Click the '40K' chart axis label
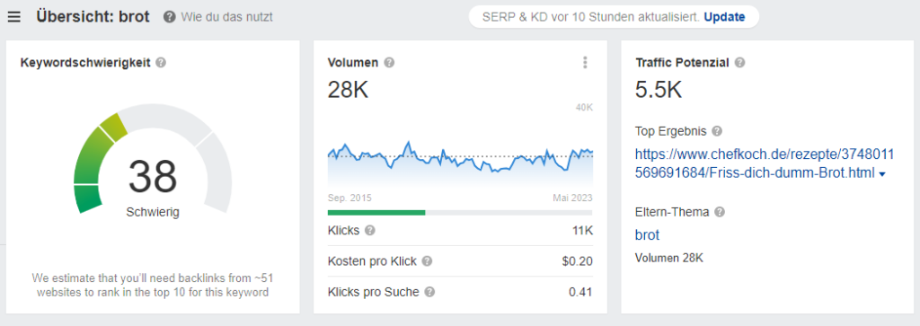This screenshot has width=920, height=326. pos(584,107)
